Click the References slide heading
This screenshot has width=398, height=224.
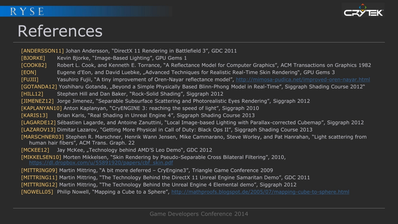tap(60, 31)
